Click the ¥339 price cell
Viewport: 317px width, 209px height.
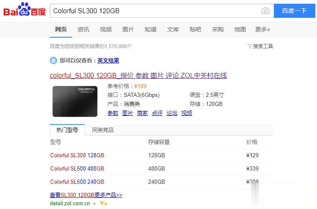tap(252, 168)
